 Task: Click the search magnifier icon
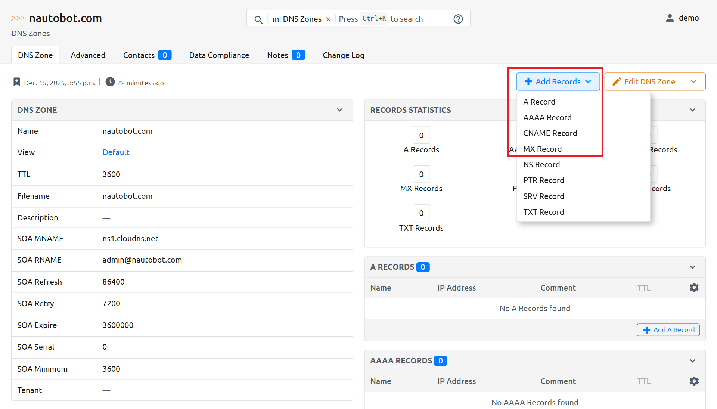pyautogui.click(x=258, y=19)
